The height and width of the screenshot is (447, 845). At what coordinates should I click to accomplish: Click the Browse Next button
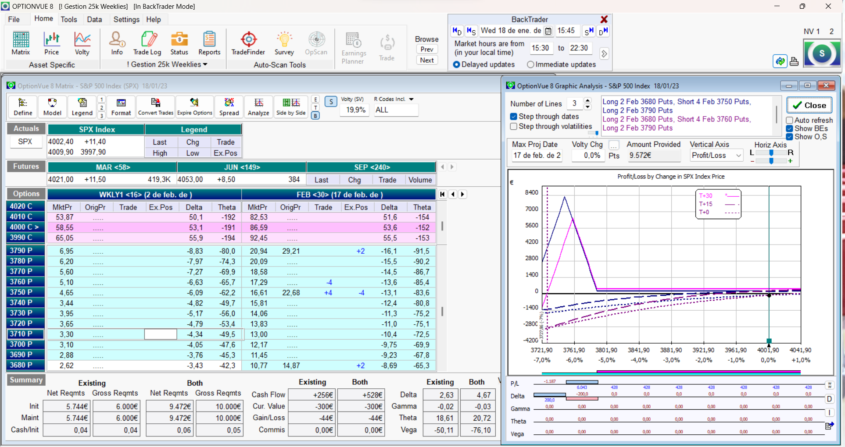(427, 60)
